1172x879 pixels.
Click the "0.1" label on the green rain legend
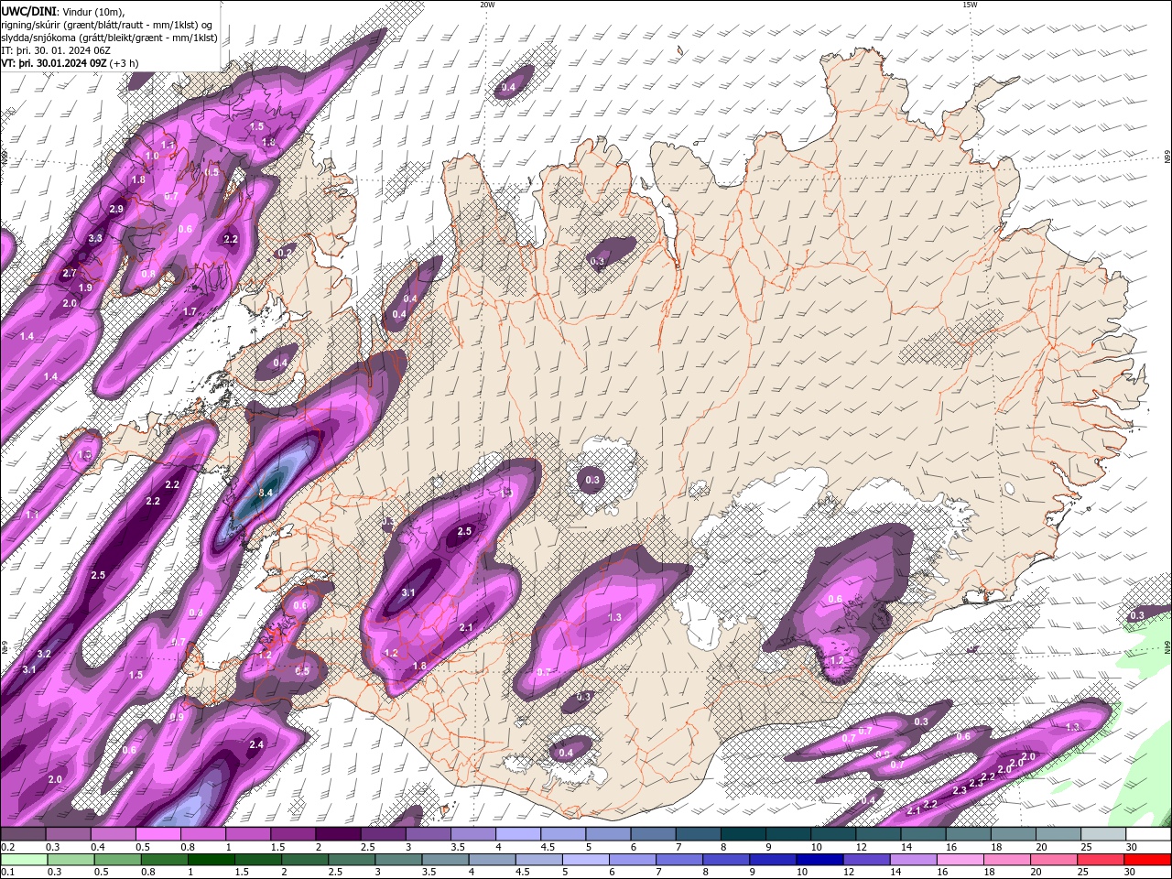coord(7,872)
